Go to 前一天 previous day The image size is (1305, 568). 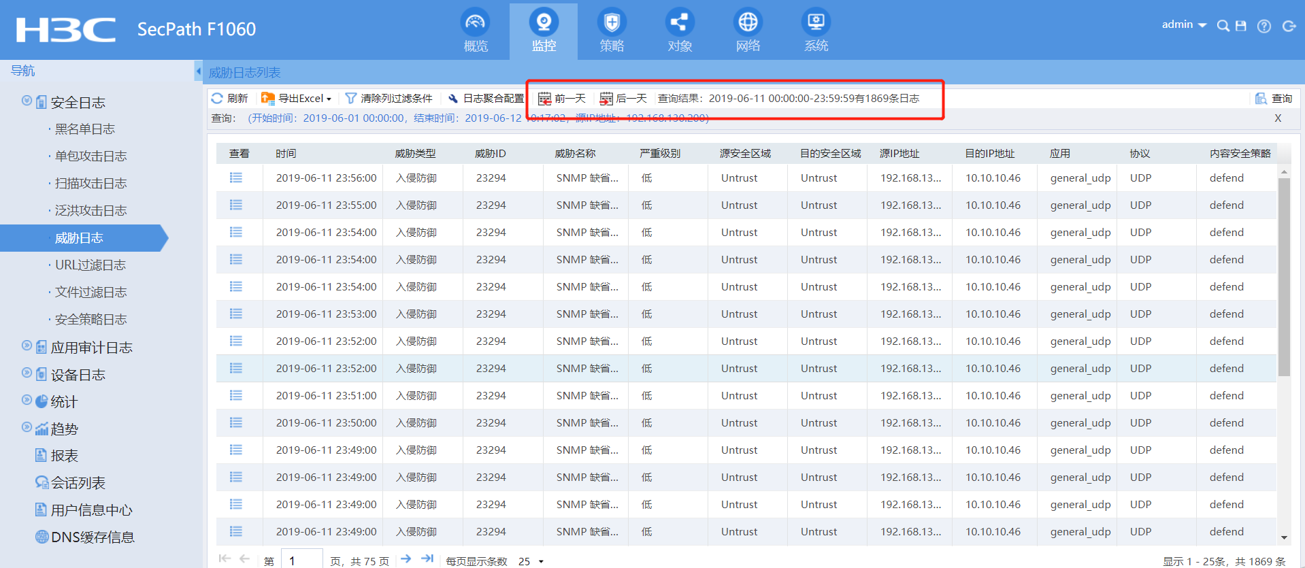coord(562,99)
